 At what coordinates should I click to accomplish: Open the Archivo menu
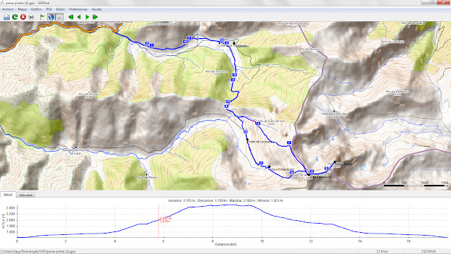tap(8, 9)
